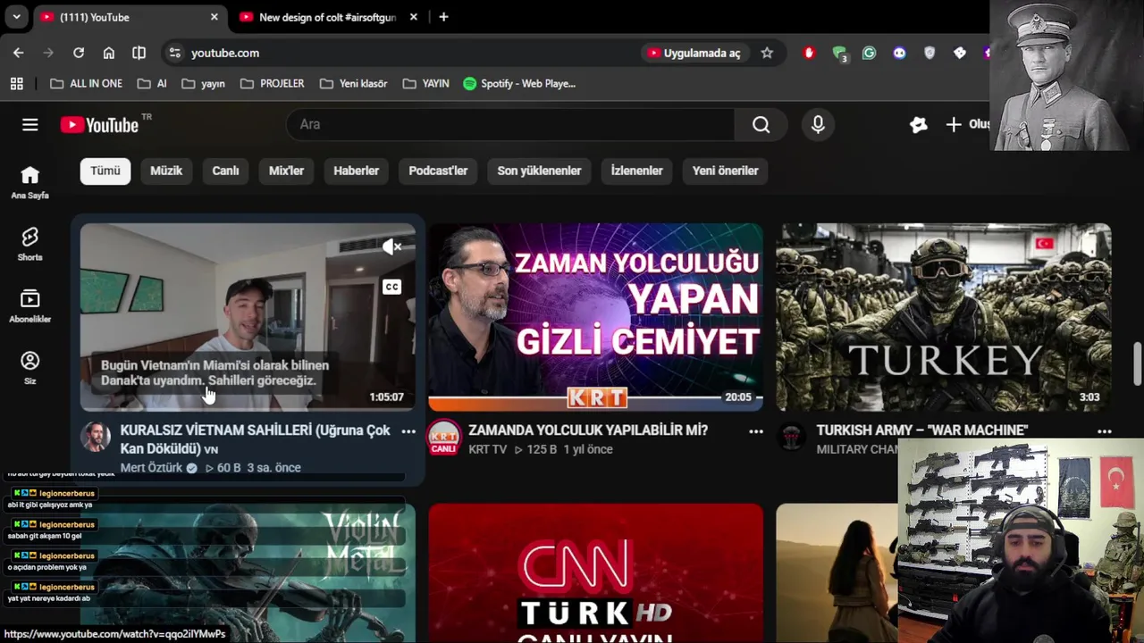The width and height of the screenshot is (1144, 643).
Task: Open Chrome apps grid in bookmarks bar
Action: click(16, 83)
